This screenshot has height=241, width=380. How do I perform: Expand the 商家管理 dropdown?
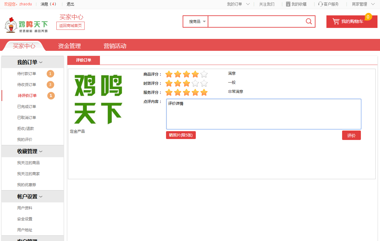[x=372, y=4]
